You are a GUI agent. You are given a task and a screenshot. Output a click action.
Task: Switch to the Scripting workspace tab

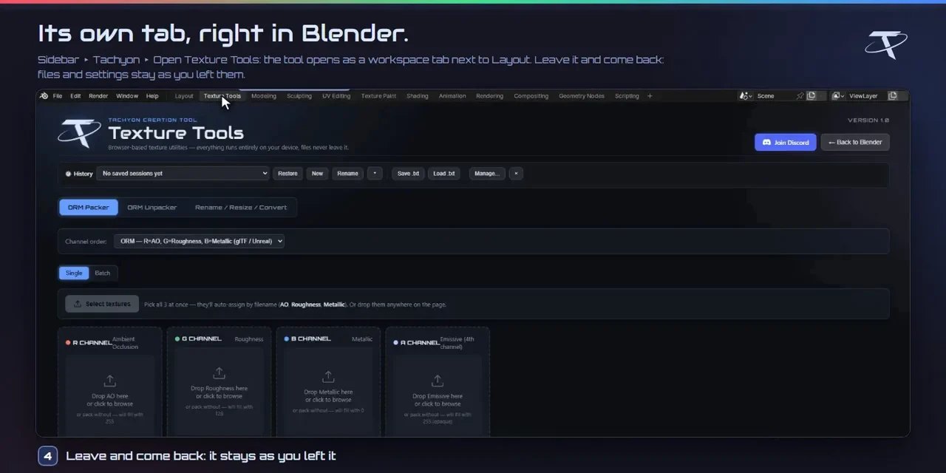627,96
